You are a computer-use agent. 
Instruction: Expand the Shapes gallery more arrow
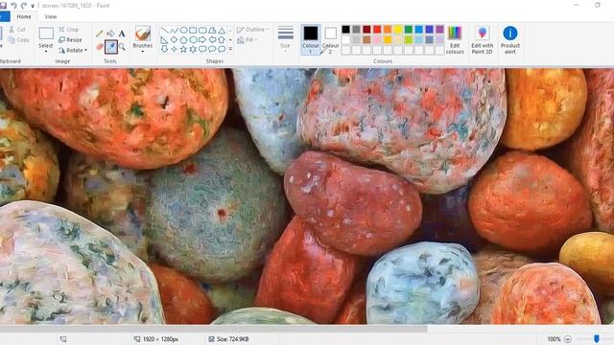(230, 49)
